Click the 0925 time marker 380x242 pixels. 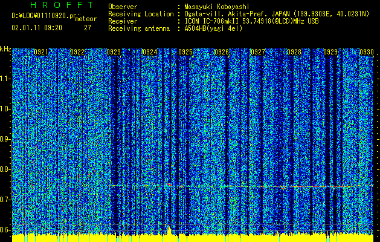pyautogui.click(x=185, y=52)
